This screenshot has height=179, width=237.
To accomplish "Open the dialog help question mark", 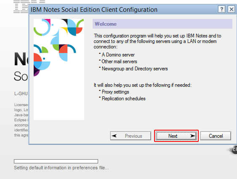I will tap(222, 9).
